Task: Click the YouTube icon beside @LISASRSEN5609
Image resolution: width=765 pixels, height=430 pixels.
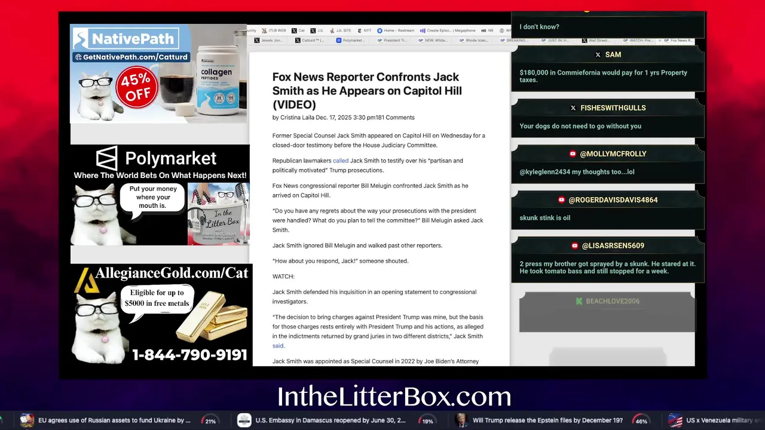Action: (x=575, y=246)
